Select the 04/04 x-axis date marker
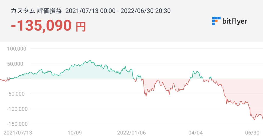 coord(195,133)
